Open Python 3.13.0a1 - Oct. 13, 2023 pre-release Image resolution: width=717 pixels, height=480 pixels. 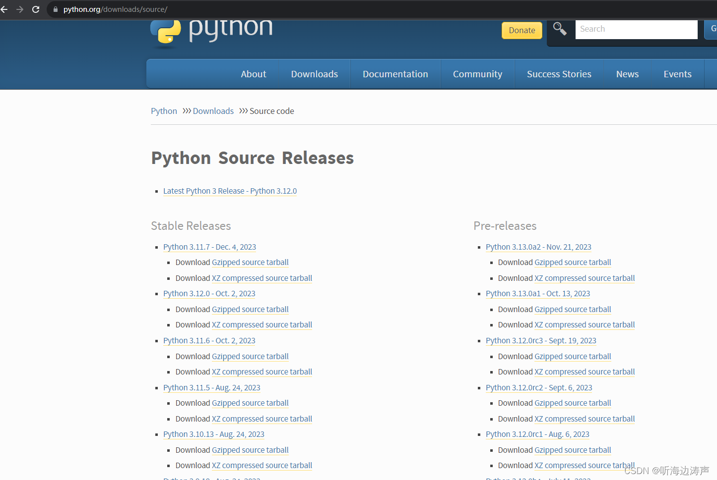538,293
